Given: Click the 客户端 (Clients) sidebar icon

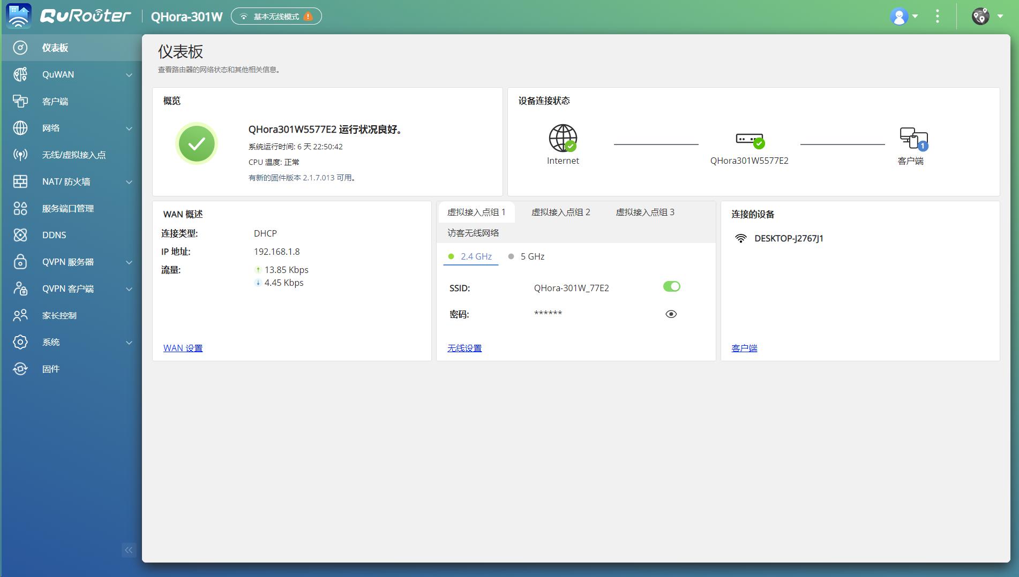Looking at the screenshot, I should point(20,101).
